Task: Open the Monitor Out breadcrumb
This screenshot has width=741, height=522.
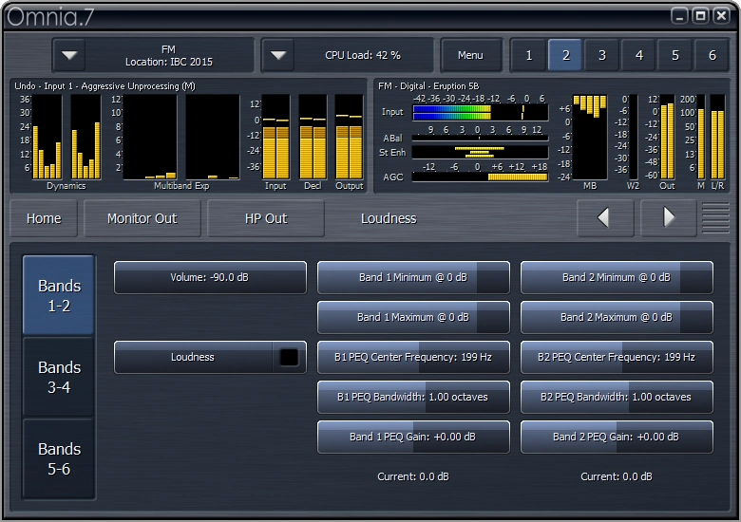Action: (142, 218)
